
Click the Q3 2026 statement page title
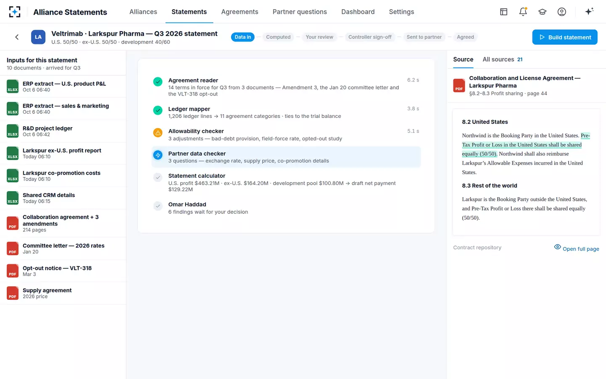point(134,34)
